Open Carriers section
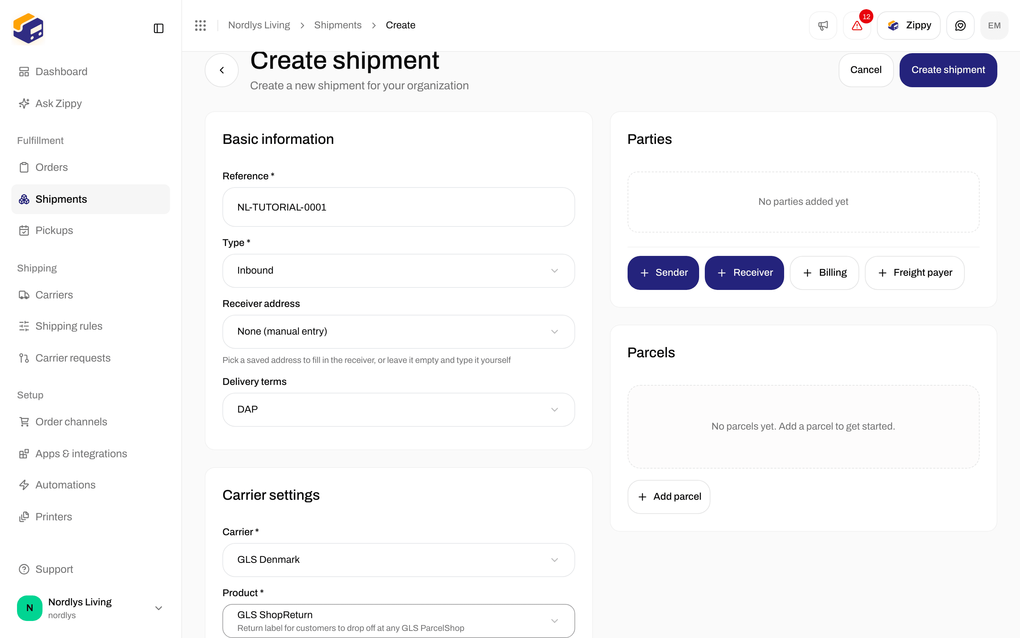The height and width of the screenshot is (638, 1020). coord(91,295)
